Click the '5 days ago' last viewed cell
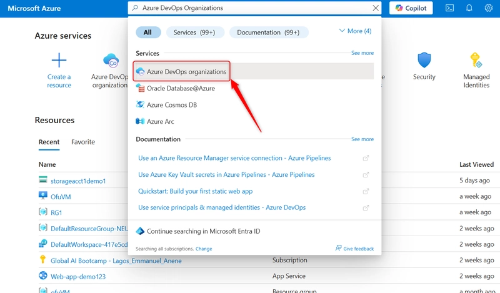Image resolution: width=500 pixels, height=293 pixels. [x=474, y=181]
